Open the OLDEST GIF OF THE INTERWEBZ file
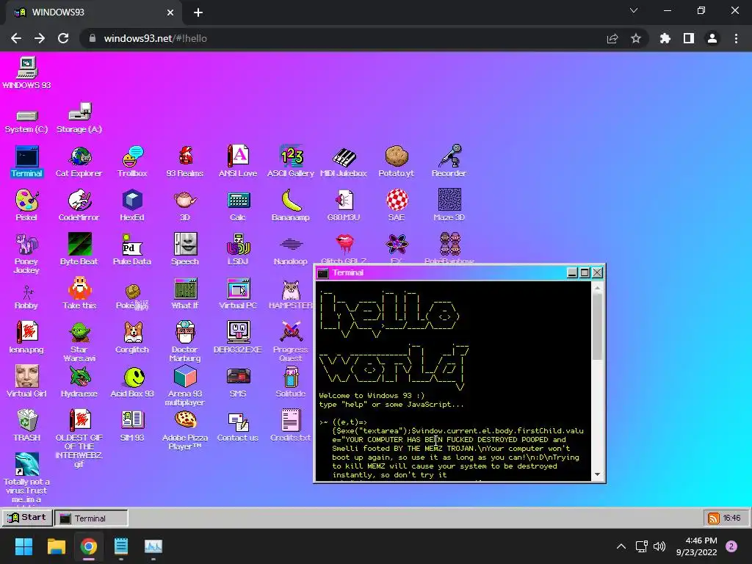This screenshot has width=752, height=564. tap(79, 421)
